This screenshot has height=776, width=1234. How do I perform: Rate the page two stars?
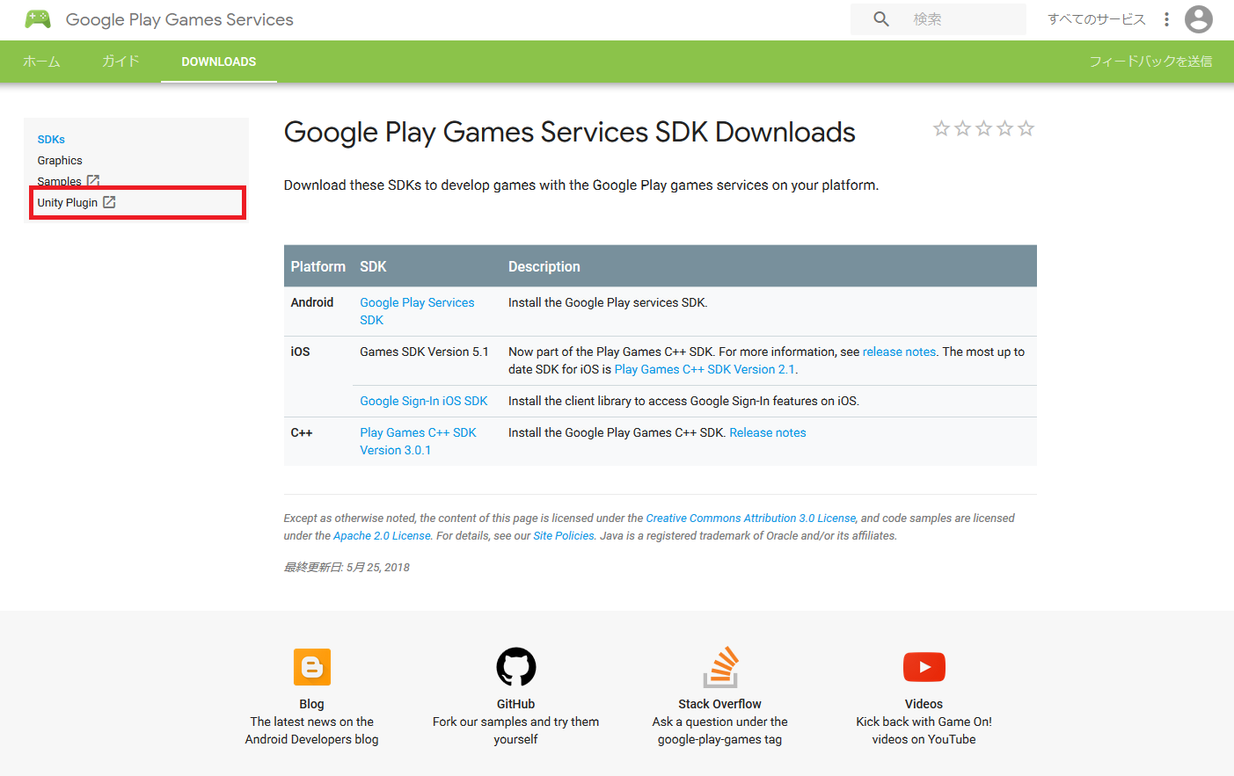(x=962, y=128)
